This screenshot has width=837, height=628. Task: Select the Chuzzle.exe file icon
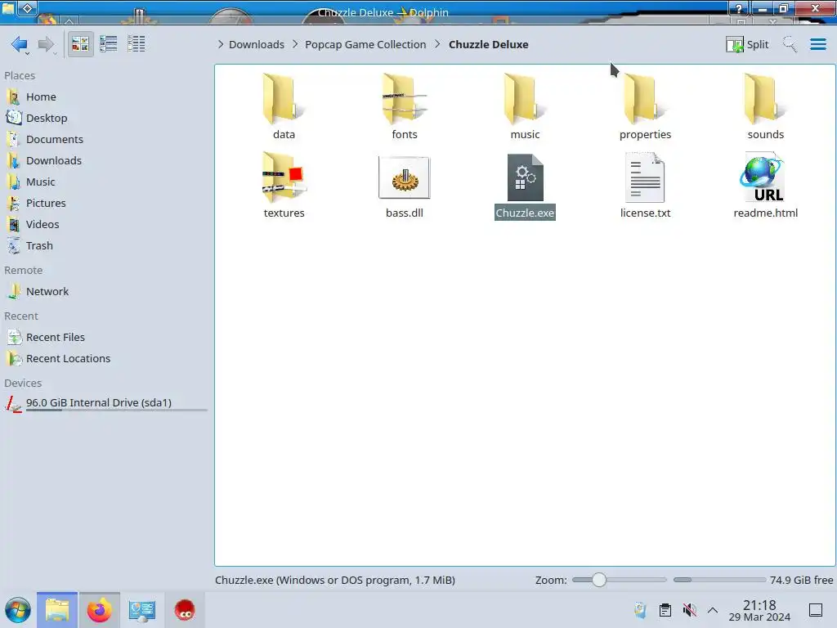click(x=526, y=177)
